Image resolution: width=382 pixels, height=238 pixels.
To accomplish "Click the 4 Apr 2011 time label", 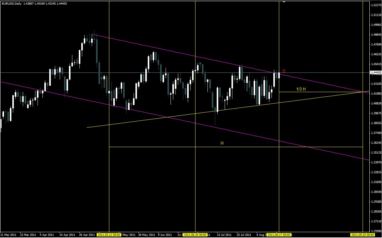I will pyautogui.click(x=47, y=235).
